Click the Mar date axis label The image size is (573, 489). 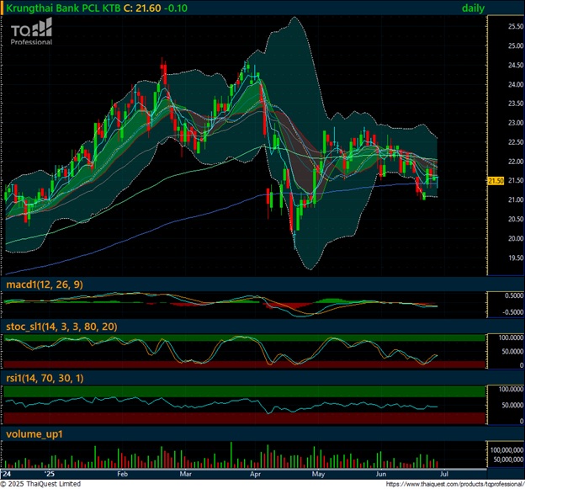(x=186, y=474)
